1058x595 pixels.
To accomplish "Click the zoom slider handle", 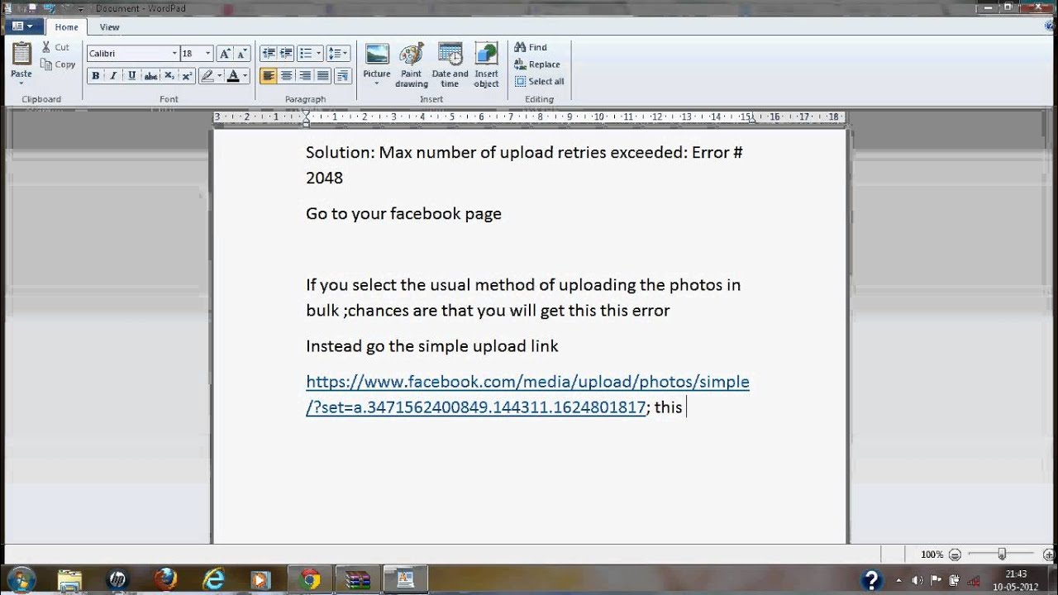I will pyautogui.click(x=1002, y=555).
